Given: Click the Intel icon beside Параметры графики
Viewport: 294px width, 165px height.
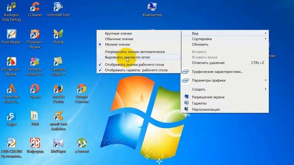Looking at the screenshot, I should pos(185,81).
